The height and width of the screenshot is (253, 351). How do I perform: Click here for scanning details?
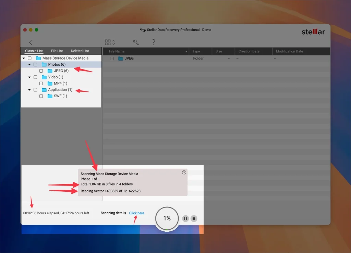coord(136,213)
